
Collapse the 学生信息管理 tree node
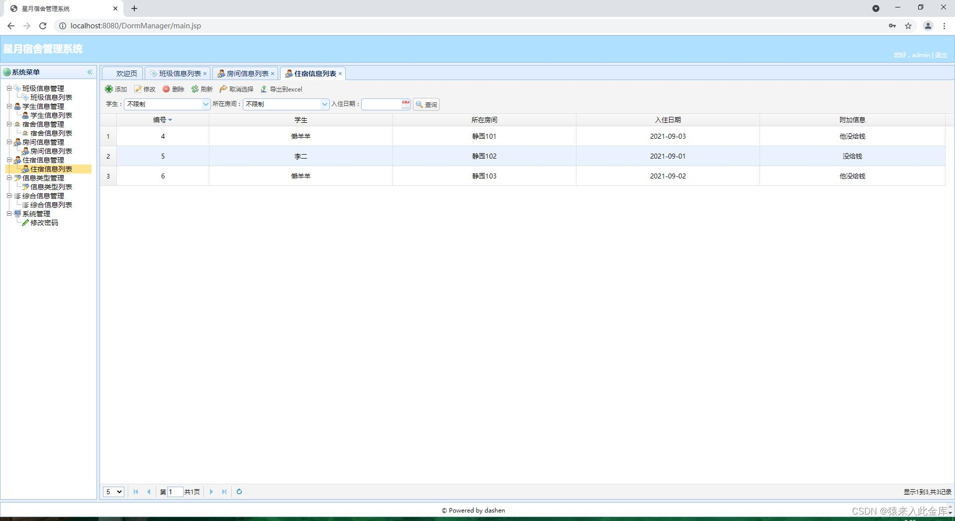click(x=9, y=106)
